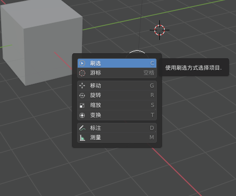The height and width of the screenshot is (196, 236).
Task: Click the shortcut letter C for 刷选
Action: pyautogui.click(x=152, y=63)
